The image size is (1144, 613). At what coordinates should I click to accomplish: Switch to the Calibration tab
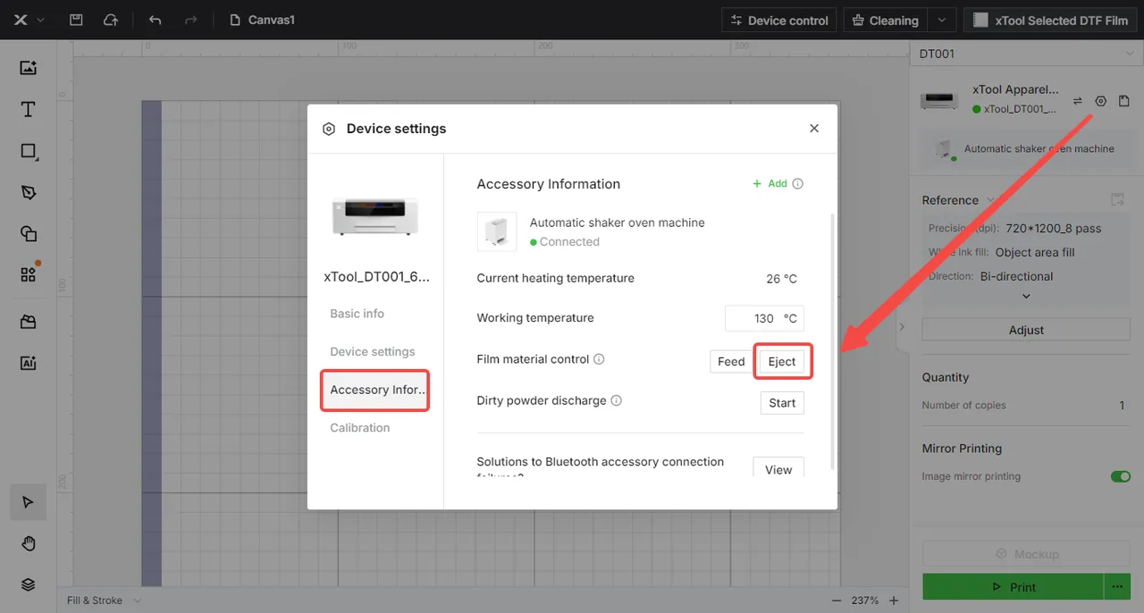(x=360, y=428)
